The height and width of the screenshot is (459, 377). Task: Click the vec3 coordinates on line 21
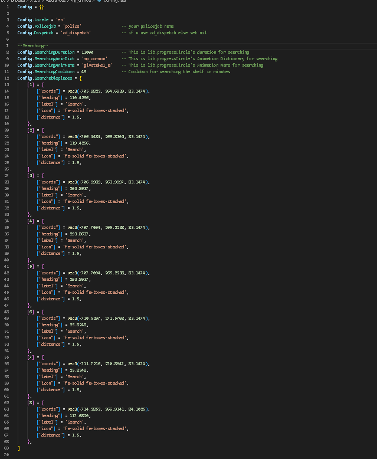click(107, 137)
